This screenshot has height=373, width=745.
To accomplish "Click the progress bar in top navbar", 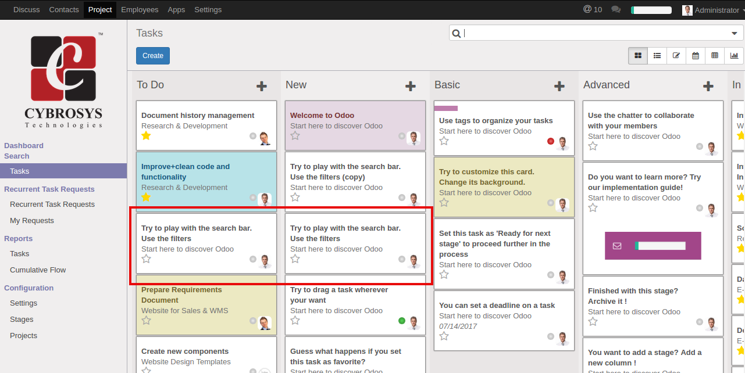I will tap(651, 10).
